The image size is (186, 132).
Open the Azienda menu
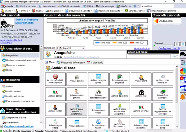tap(7, 6)
